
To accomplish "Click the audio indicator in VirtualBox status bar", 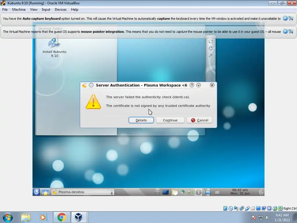I will [x=236, y=208].
